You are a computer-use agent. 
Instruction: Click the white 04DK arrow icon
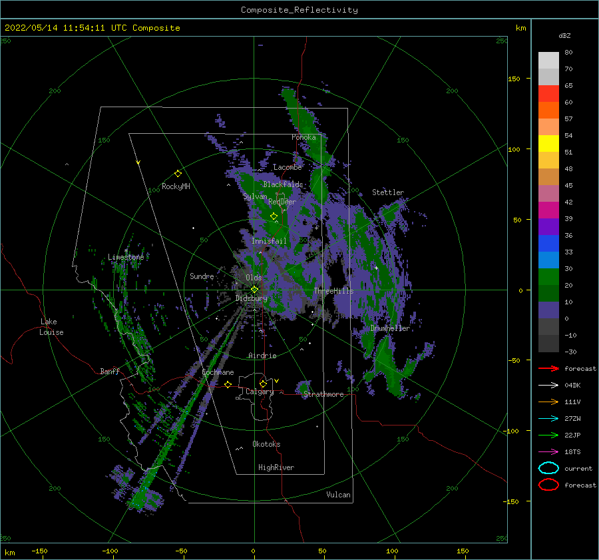548,386
